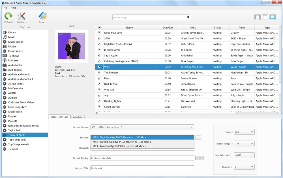Open the Output Format dropdown
This screenshot has height=178, width=283.
[x=142, y=127]
